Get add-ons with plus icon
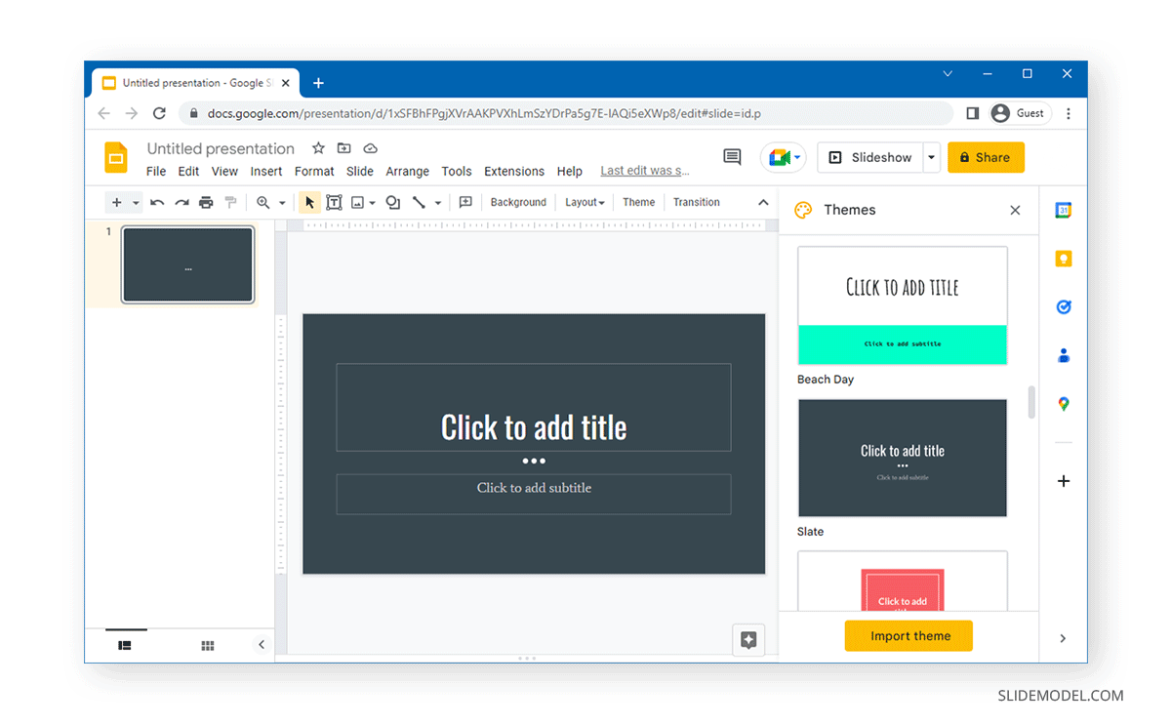 1064,481
